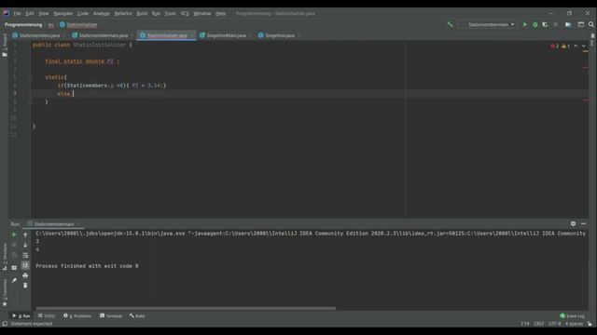Click the yellow warning count indicator

coord(565,46)
